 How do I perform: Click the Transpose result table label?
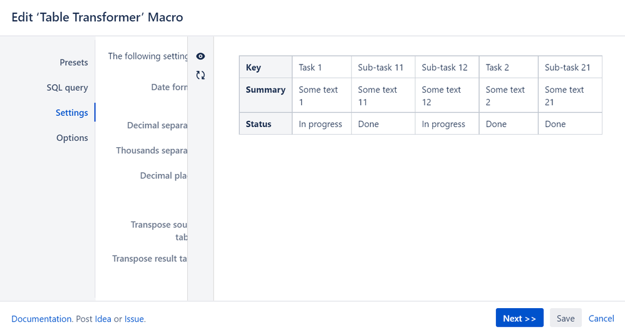(150, 258)
